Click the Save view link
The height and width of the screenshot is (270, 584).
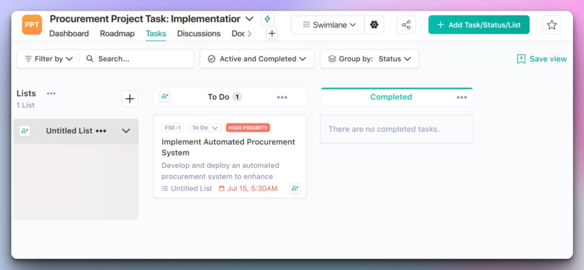point(542,59)
